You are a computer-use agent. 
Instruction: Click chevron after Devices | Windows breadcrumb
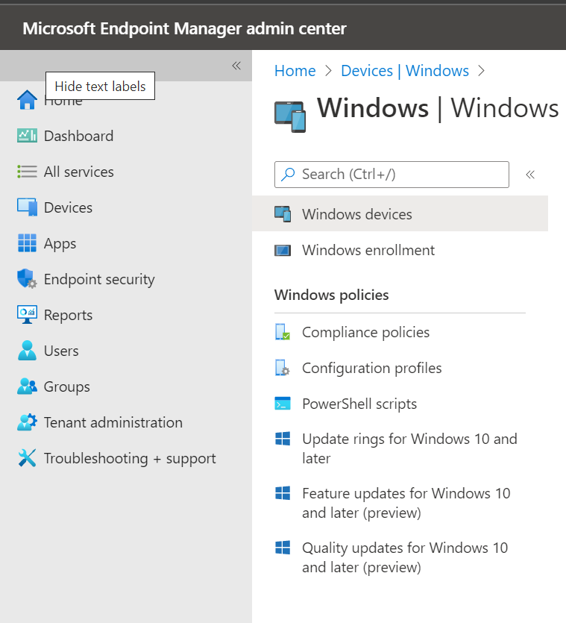482,71
